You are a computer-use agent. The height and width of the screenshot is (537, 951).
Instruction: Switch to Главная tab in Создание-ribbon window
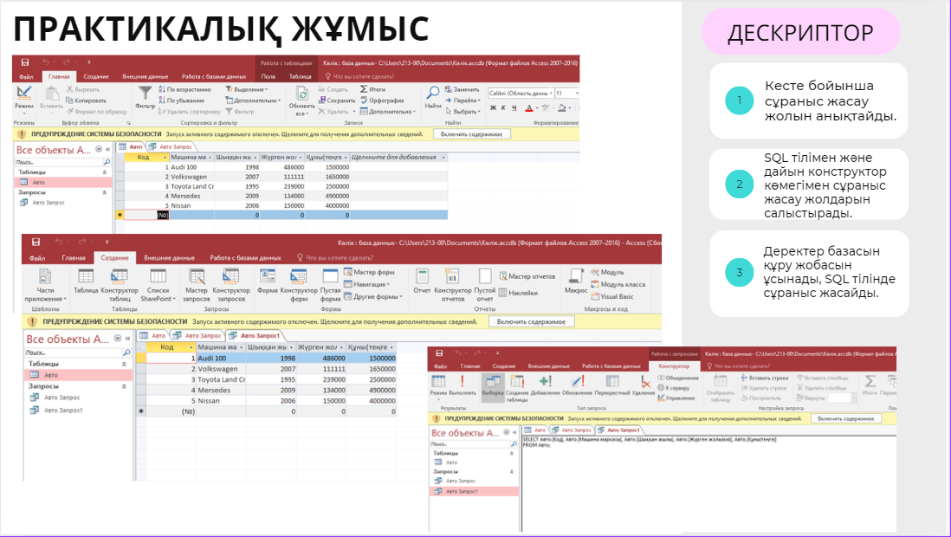pos(74,258)
